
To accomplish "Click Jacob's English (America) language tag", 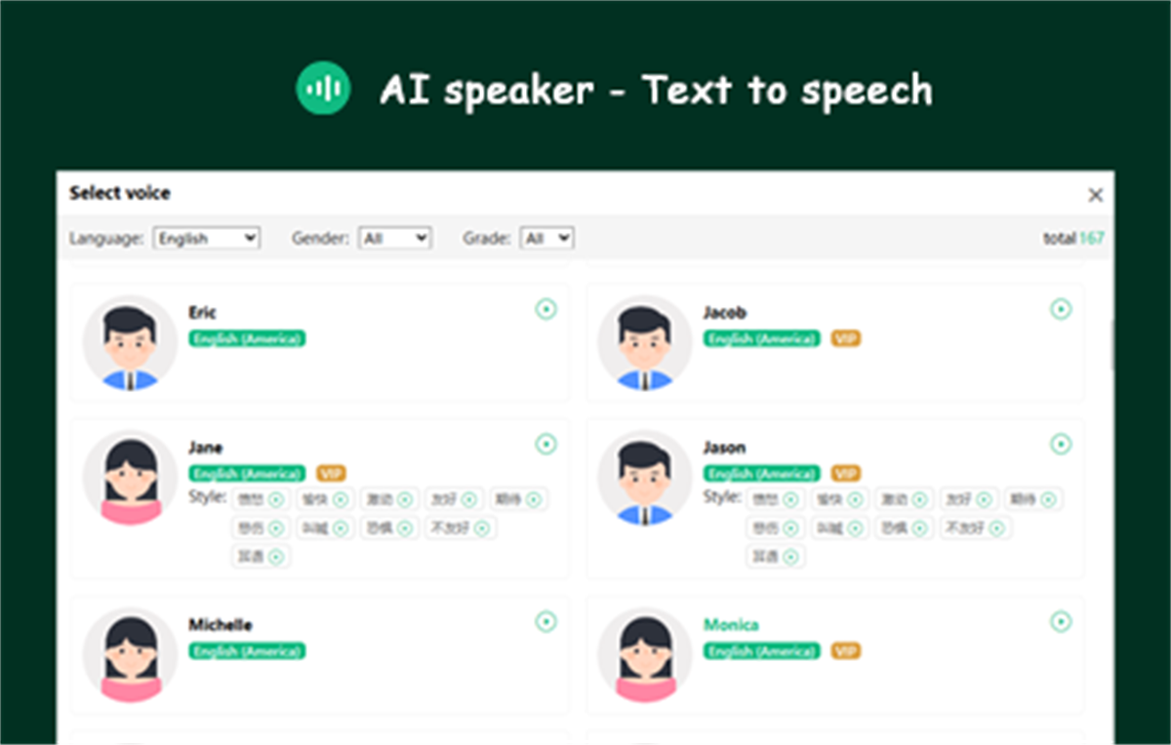I will (x=762, y=338).
